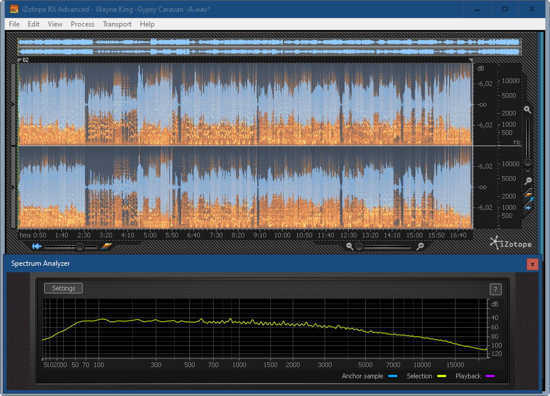Expand the View menu
The height and width of the screenshot is (396, 550).
point(55,24)
